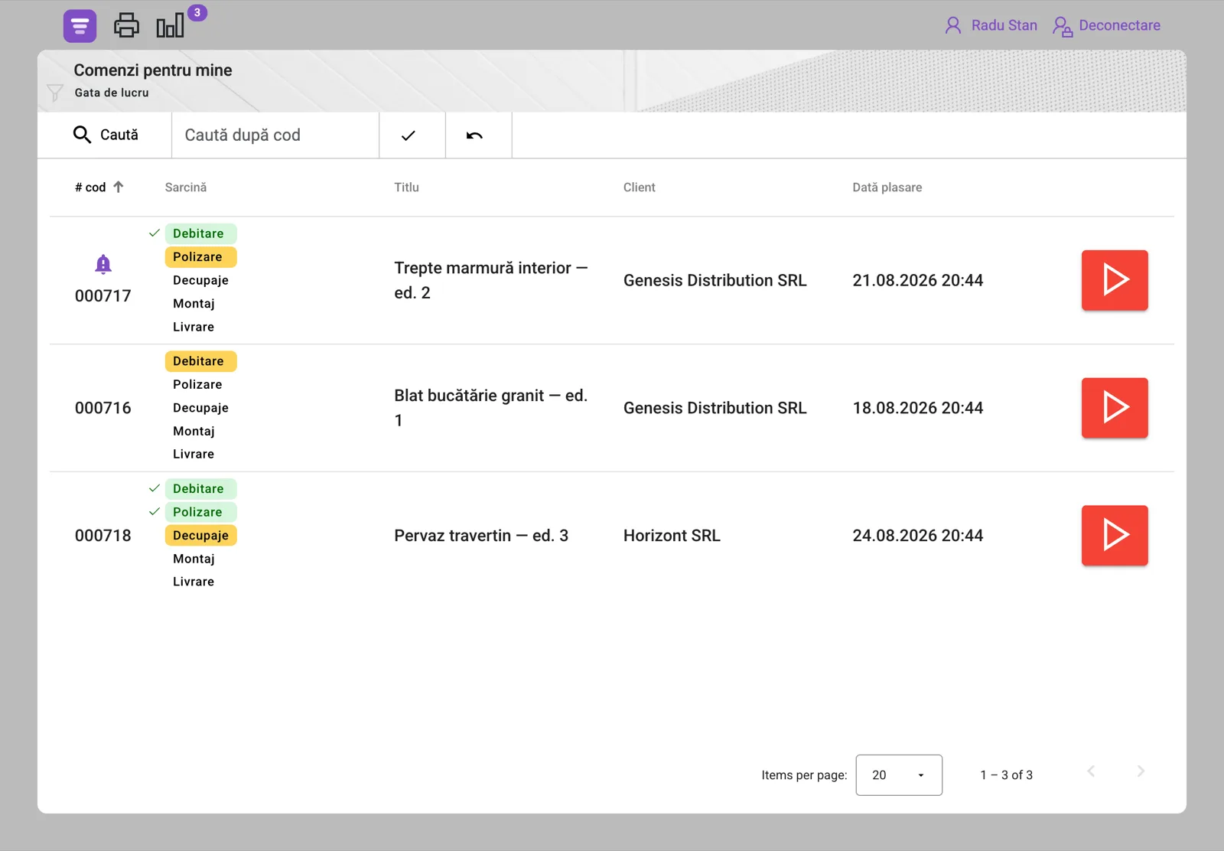Screen dimensions: 1224x851
Task: Start order 000716 with red play button
Action: [1115, 408]
